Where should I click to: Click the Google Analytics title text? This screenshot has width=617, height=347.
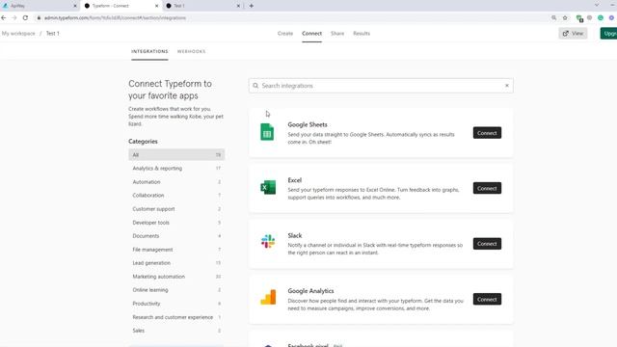(310, 291)
